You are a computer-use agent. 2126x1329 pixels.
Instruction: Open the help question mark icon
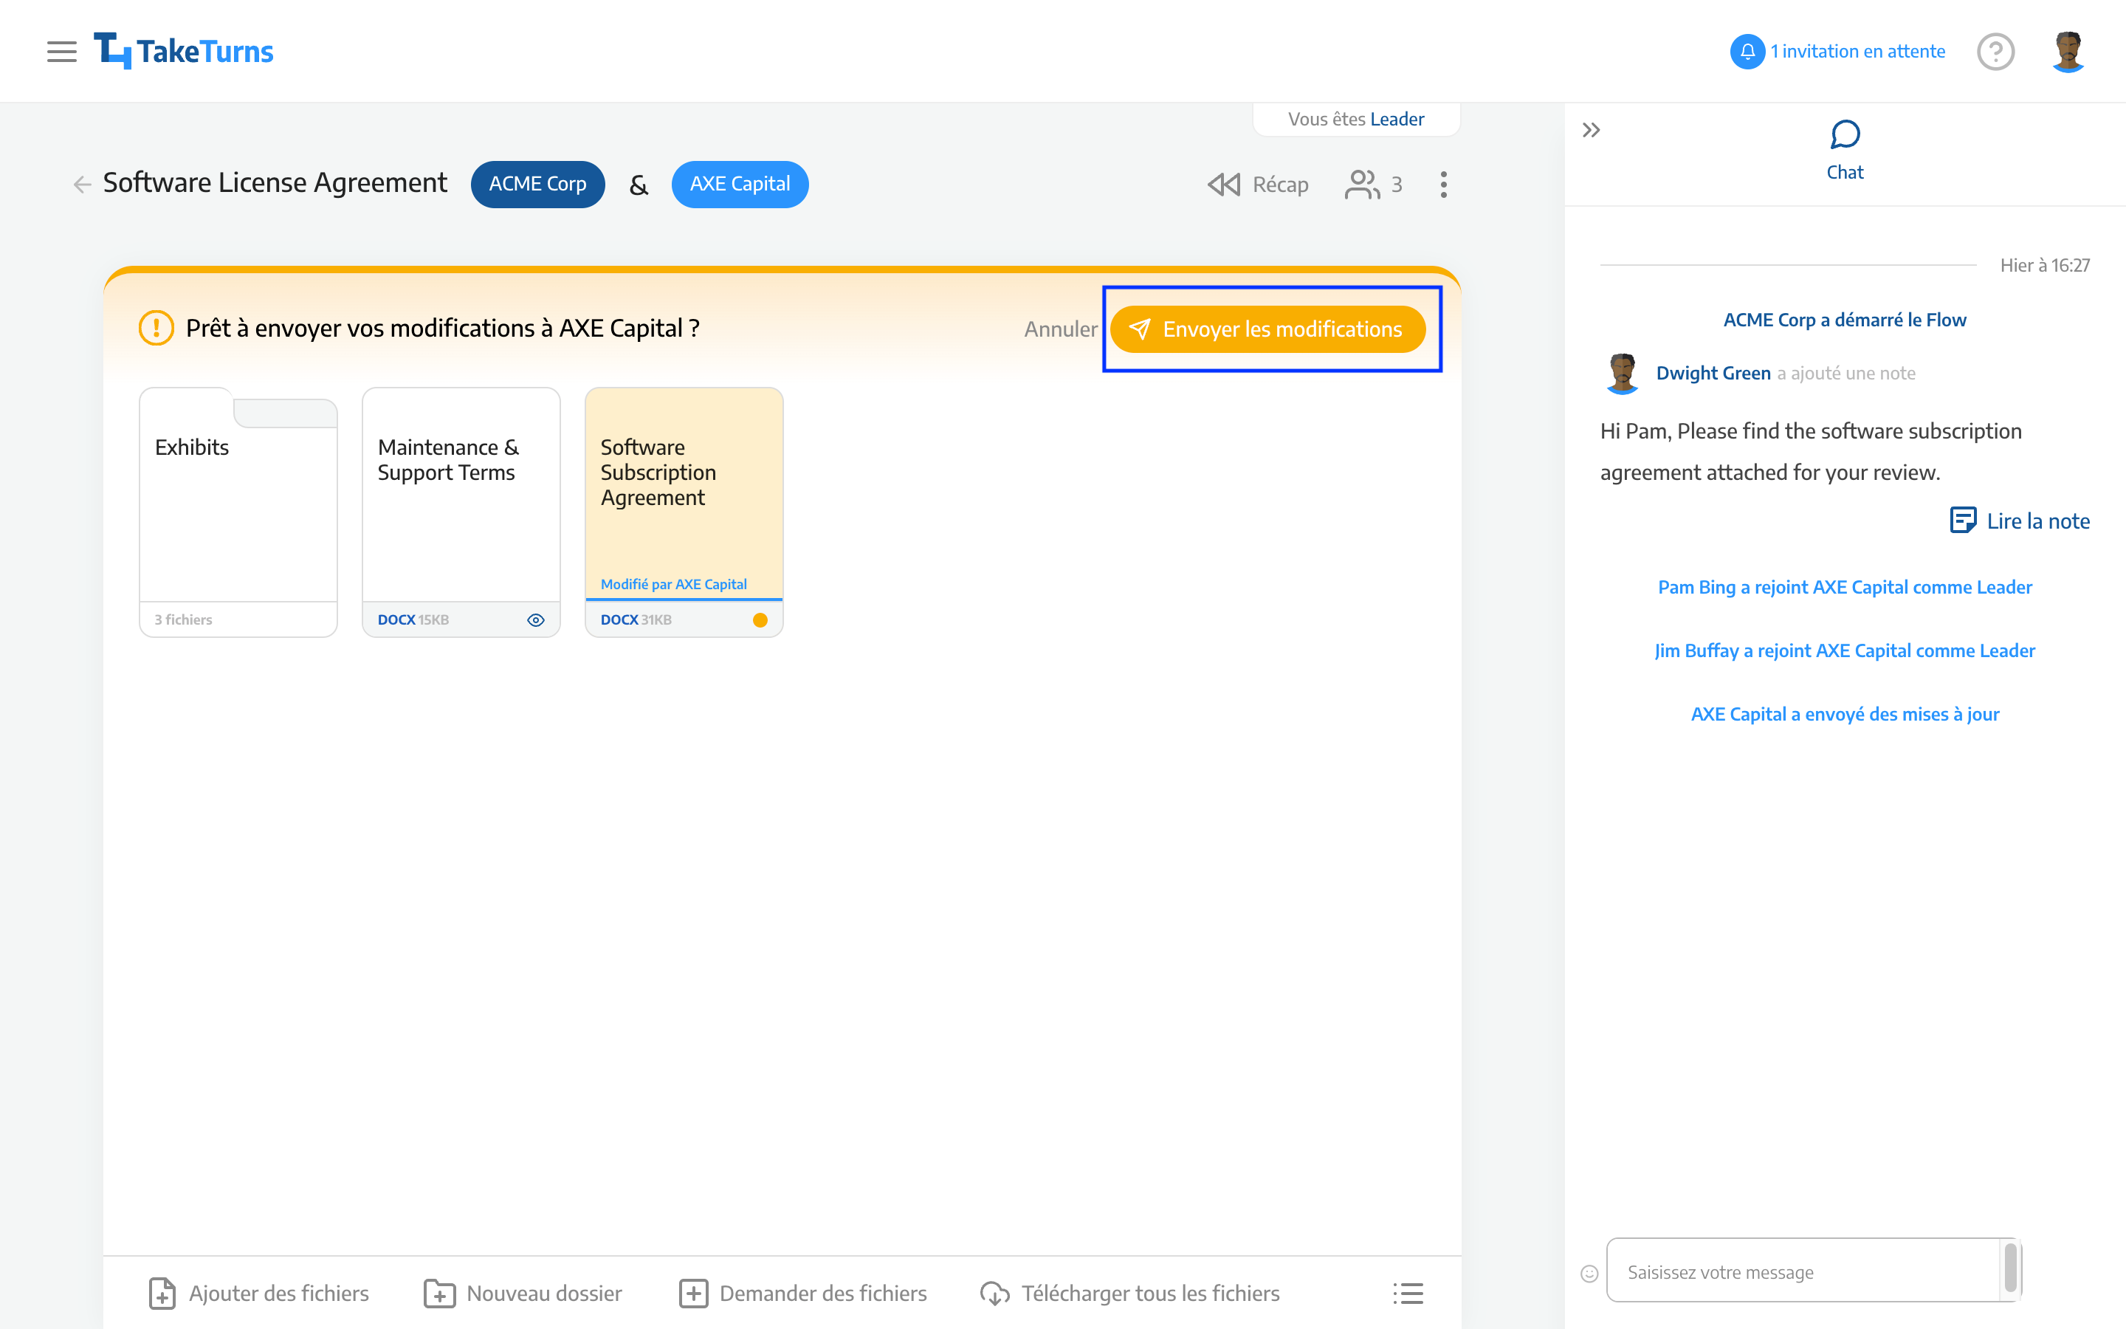1995,51
